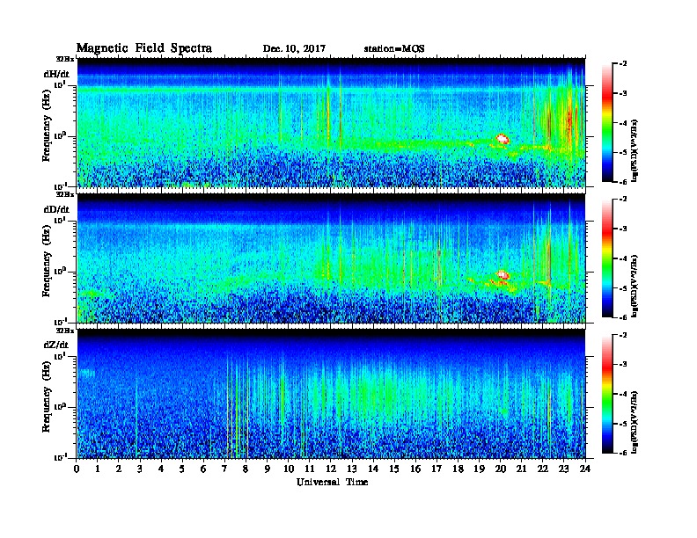Image resolution: width=697 pixels, height=538 pixels.
Task: Click the dD/dt panel label
Action: [x=56, y=209]
